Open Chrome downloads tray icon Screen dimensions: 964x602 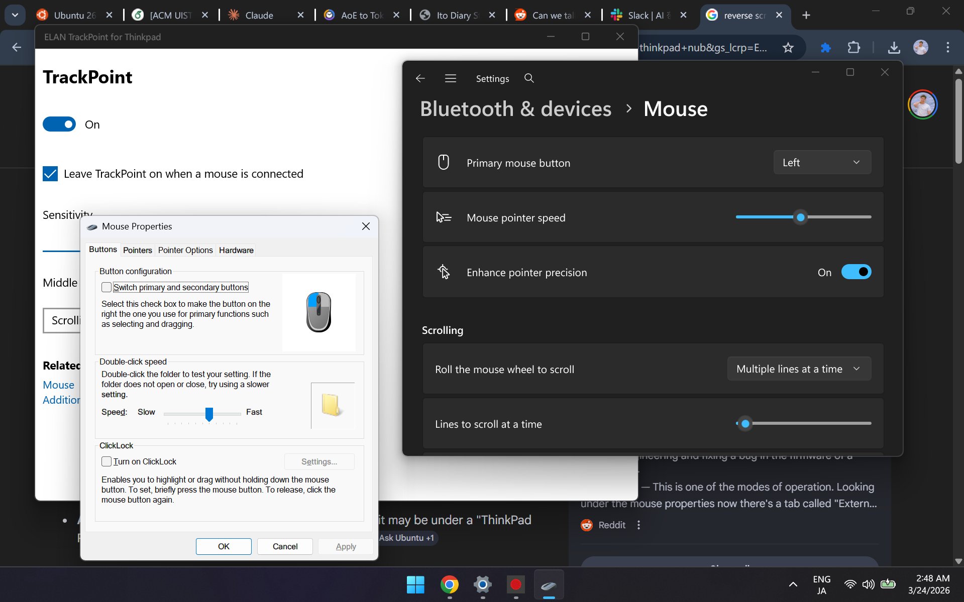pyautogui.click(x=894, y=48)
